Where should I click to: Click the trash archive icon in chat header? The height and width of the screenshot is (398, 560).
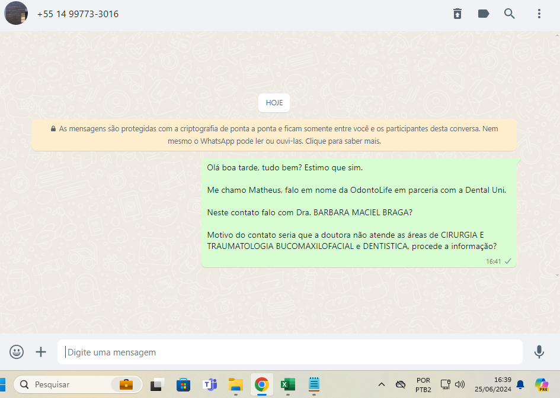tap(457, 14)
